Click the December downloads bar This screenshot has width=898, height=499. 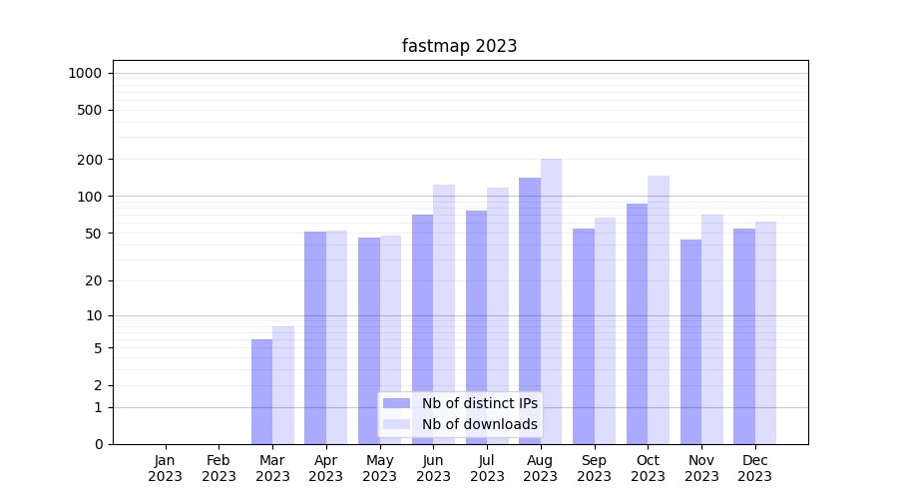765,332
